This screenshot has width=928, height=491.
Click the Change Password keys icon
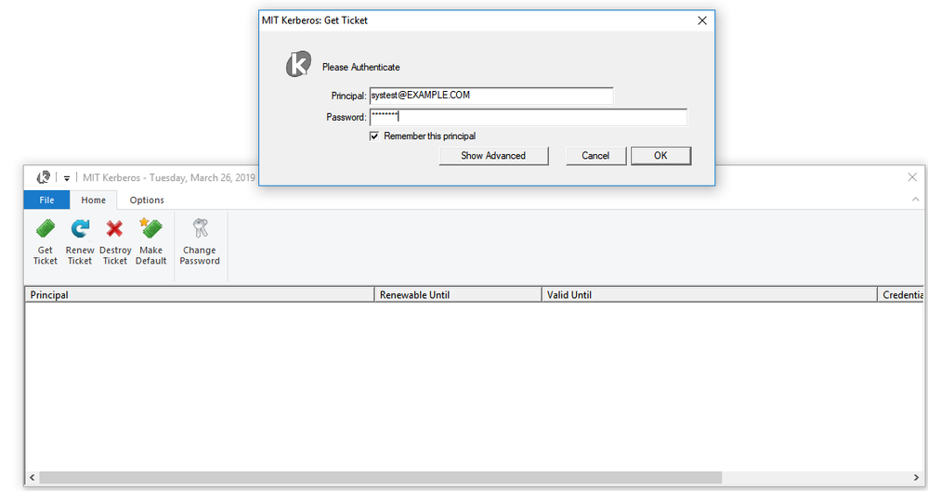click(x=200, y=228)
